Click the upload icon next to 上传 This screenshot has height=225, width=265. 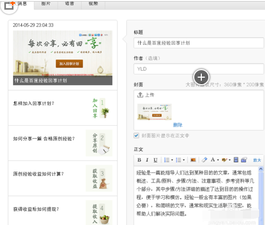tap(140, 95)
